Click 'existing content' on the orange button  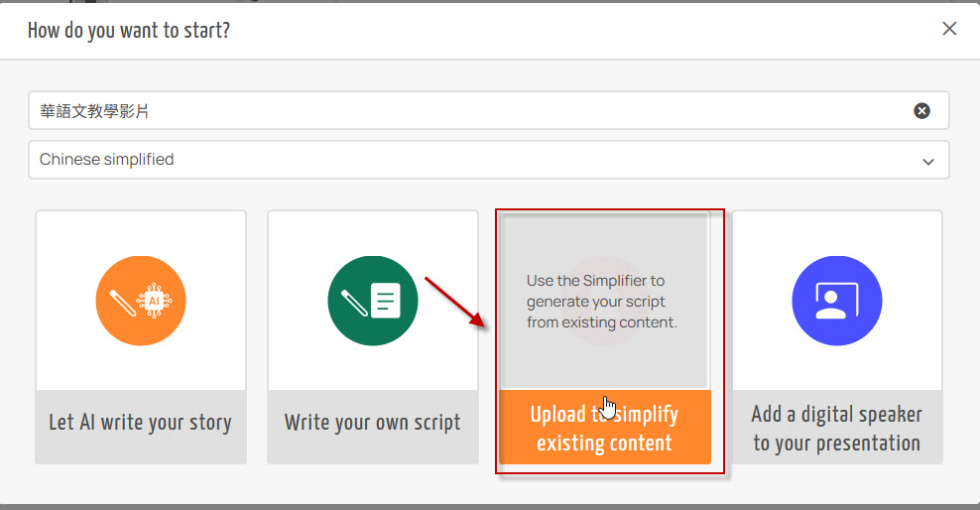pos(604,443)
